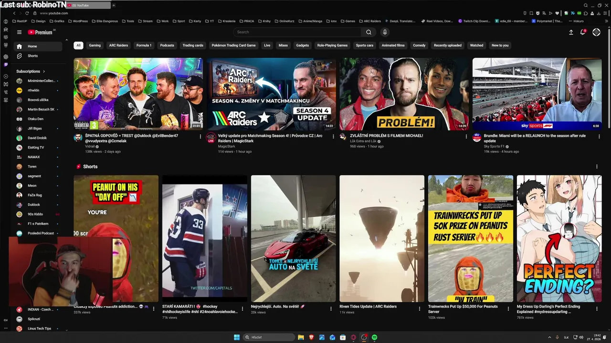Select the Podcasts filter chip

167,45
